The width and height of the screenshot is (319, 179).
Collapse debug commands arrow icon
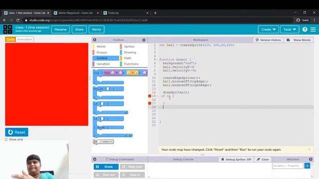95,159
